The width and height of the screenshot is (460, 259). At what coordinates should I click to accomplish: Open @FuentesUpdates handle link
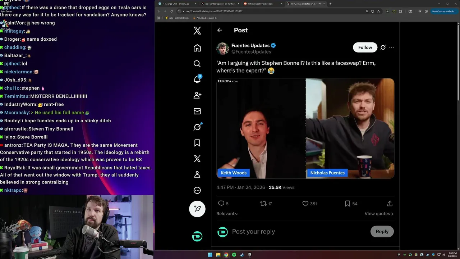(251, 52)
